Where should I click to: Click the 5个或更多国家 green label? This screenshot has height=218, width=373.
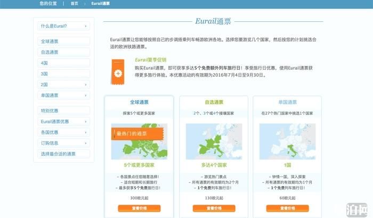[139, 165]
